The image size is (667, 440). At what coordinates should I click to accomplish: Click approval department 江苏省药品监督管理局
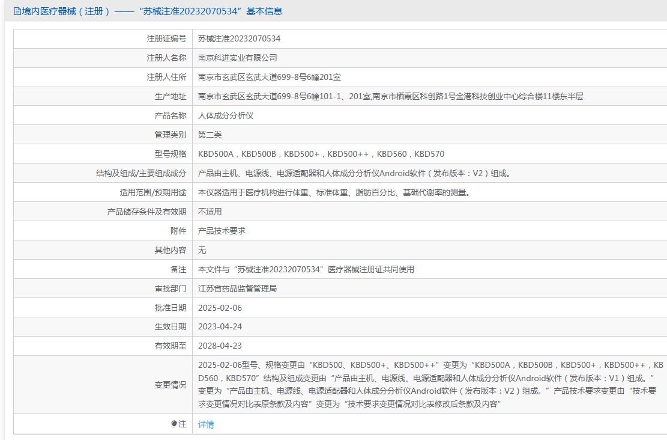coord(237,289)
